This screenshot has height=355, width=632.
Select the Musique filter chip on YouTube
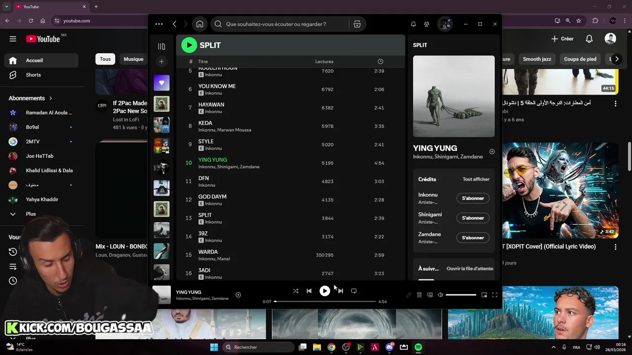133,59
